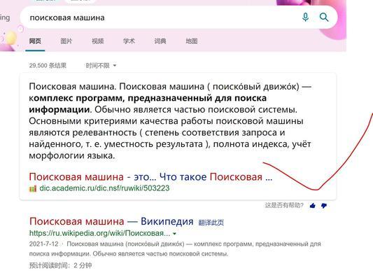
Task: Open the 'Поисковая машина - это...' result link
Action: point(150,177)
